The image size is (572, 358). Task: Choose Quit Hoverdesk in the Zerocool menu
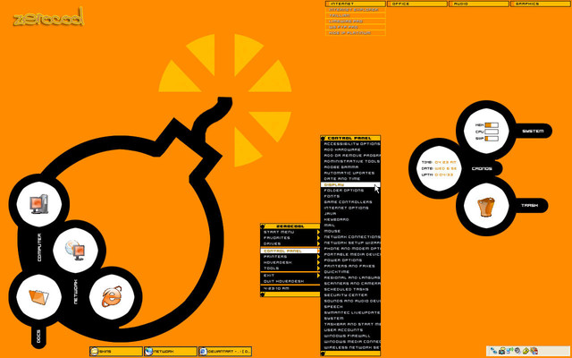tap(290, 281)
